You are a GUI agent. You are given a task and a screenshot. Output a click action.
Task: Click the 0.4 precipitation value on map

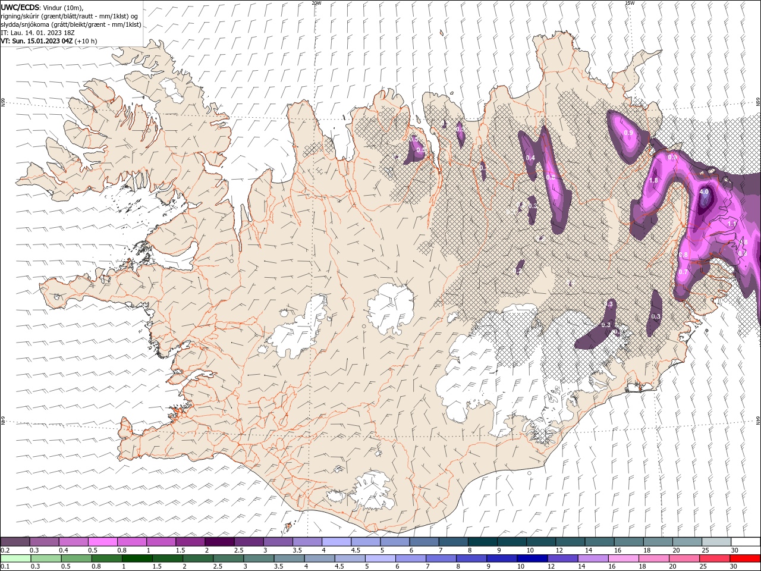tap(531, 158)
